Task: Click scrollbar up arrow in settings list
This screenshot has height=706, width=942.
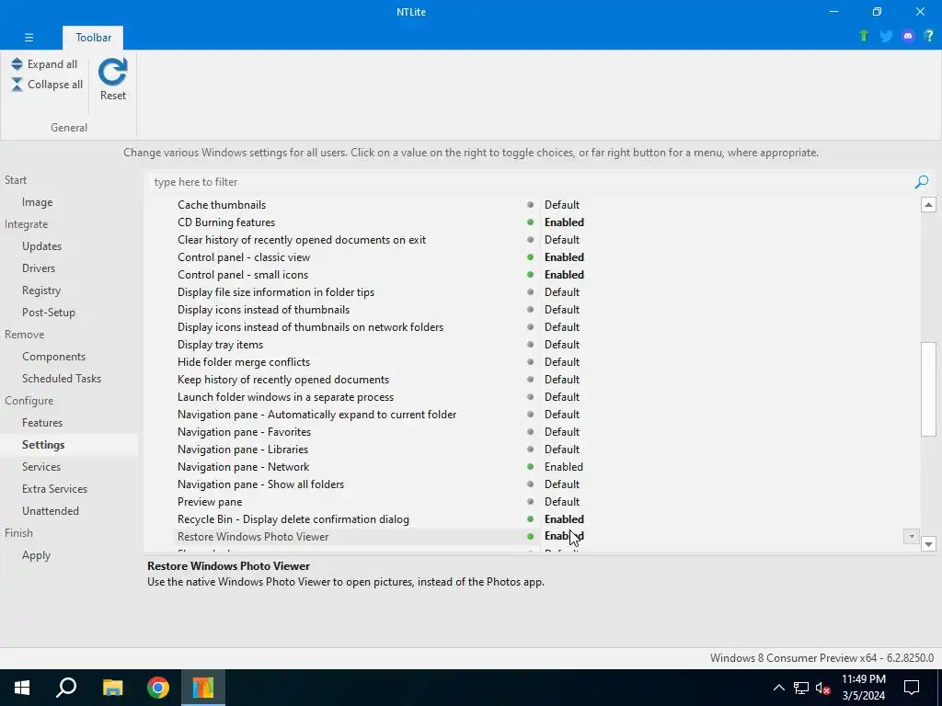Action: click(928, 205)
